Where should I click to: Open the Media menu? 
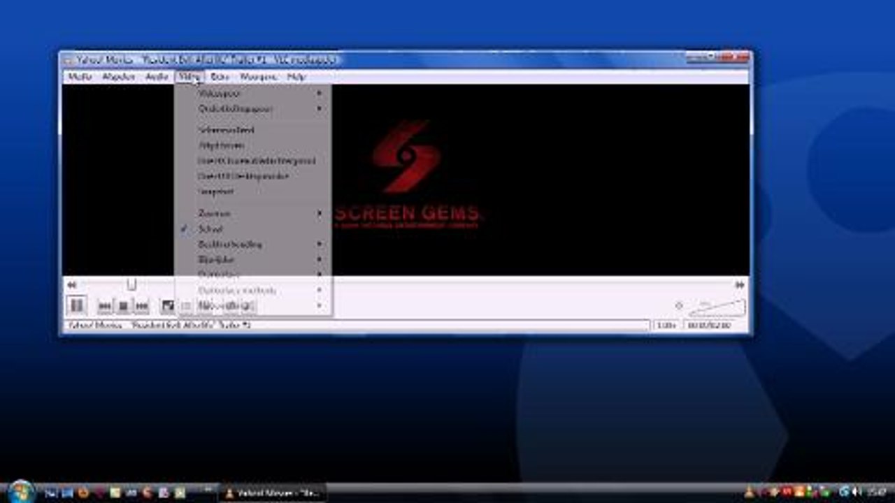(x=80, y=77)
